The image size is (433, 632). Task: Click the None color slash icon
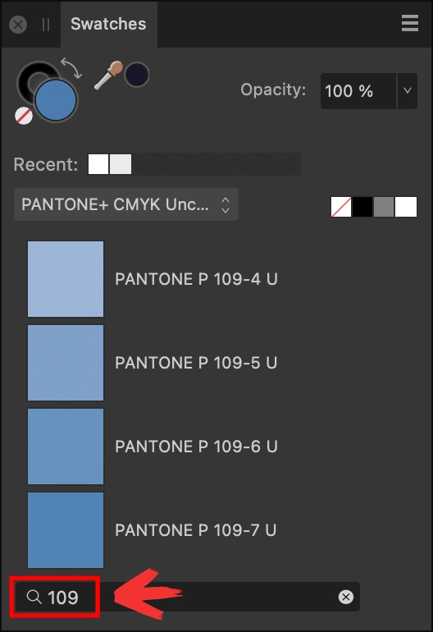pos(24,116)
